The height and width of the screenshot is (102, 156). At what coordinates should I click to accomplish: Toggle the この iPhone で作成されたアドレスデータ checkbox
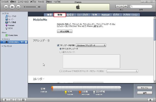pyautogui.click(x=60, y=71)
